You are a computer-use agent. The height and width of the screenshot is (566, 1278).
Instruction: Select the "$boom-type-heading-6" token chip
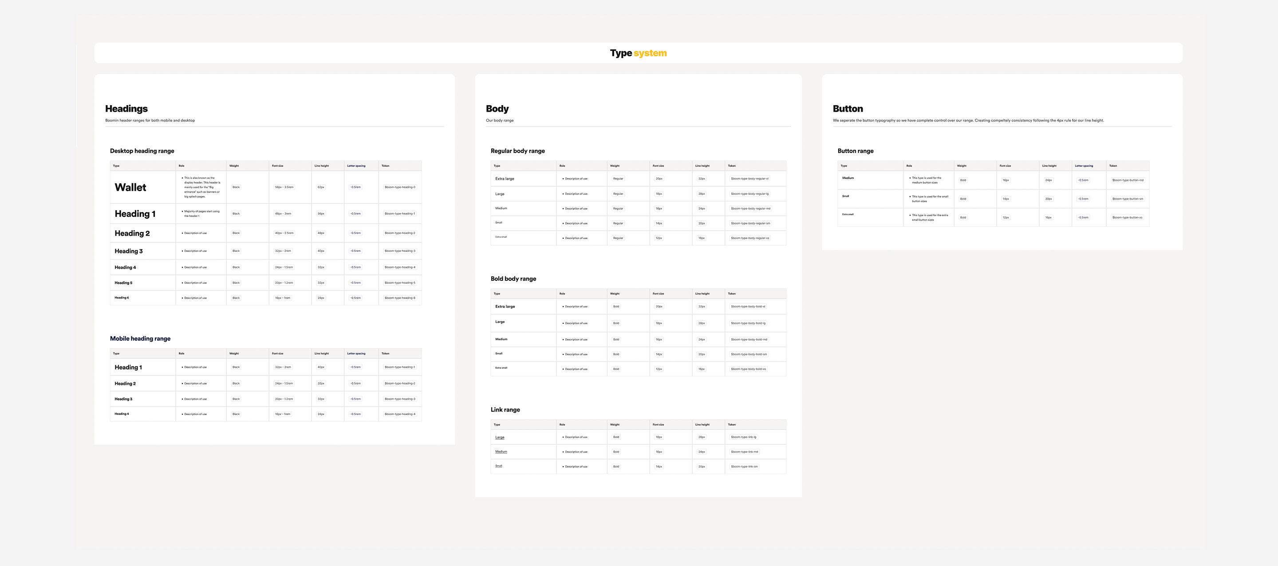point(400,298)
